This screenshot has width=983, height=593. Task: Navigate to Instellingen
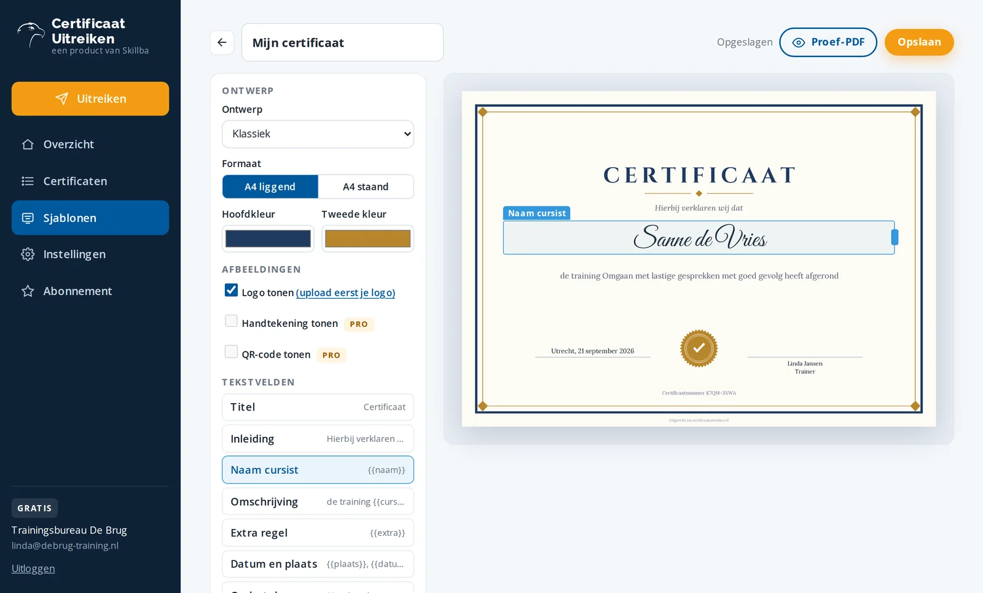(90, 254)
